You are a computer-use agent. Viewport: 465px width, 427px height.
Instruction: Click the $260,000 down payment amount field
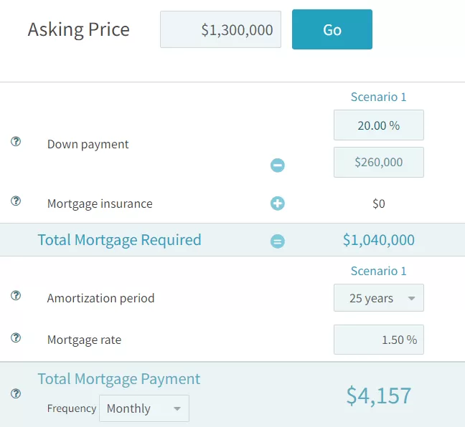[379, 162]
